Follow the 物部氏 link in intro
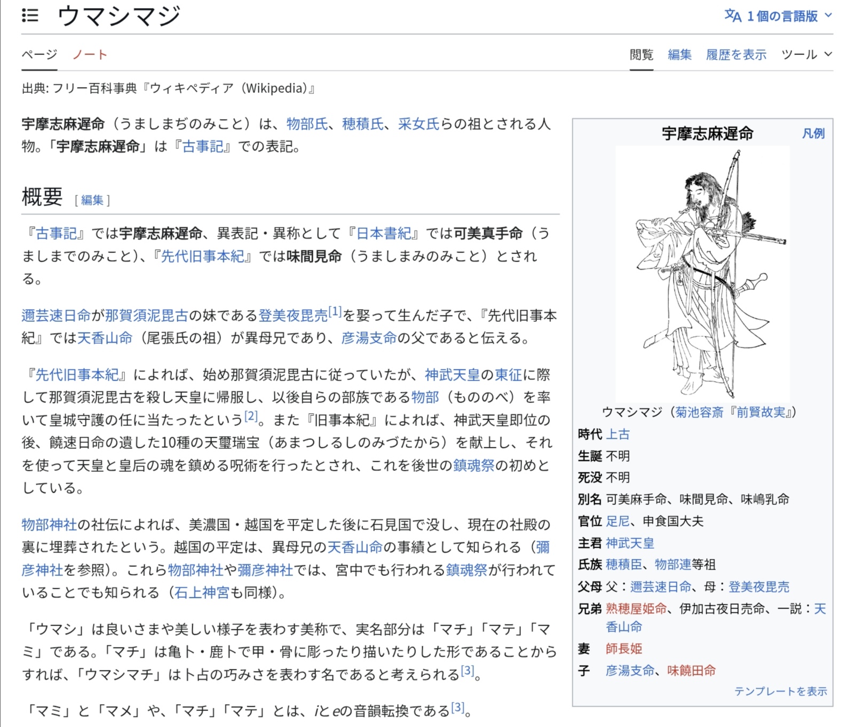 point(307,124)
